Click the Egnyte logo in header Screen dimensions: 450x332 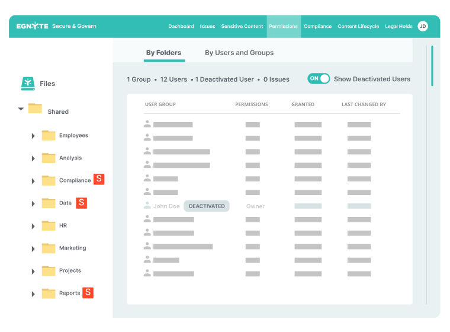click(x=33, y=26)
